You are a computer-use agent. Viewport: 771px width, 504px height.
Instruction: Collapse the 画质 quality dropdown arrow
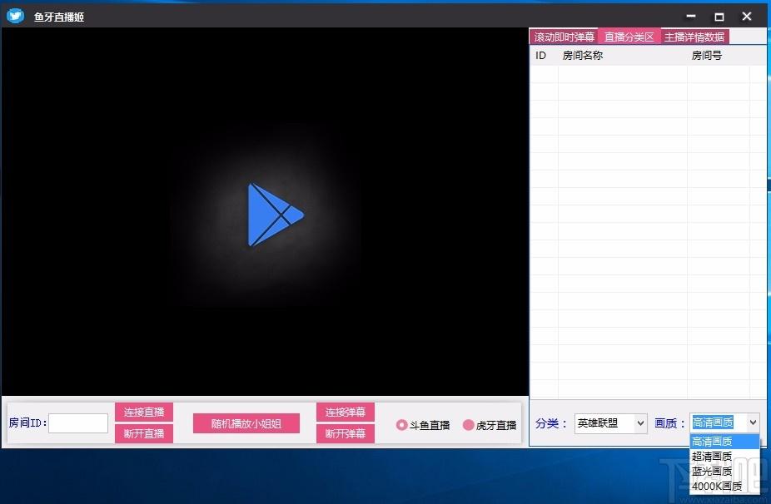pyautogui.click(x=753, y=422)
